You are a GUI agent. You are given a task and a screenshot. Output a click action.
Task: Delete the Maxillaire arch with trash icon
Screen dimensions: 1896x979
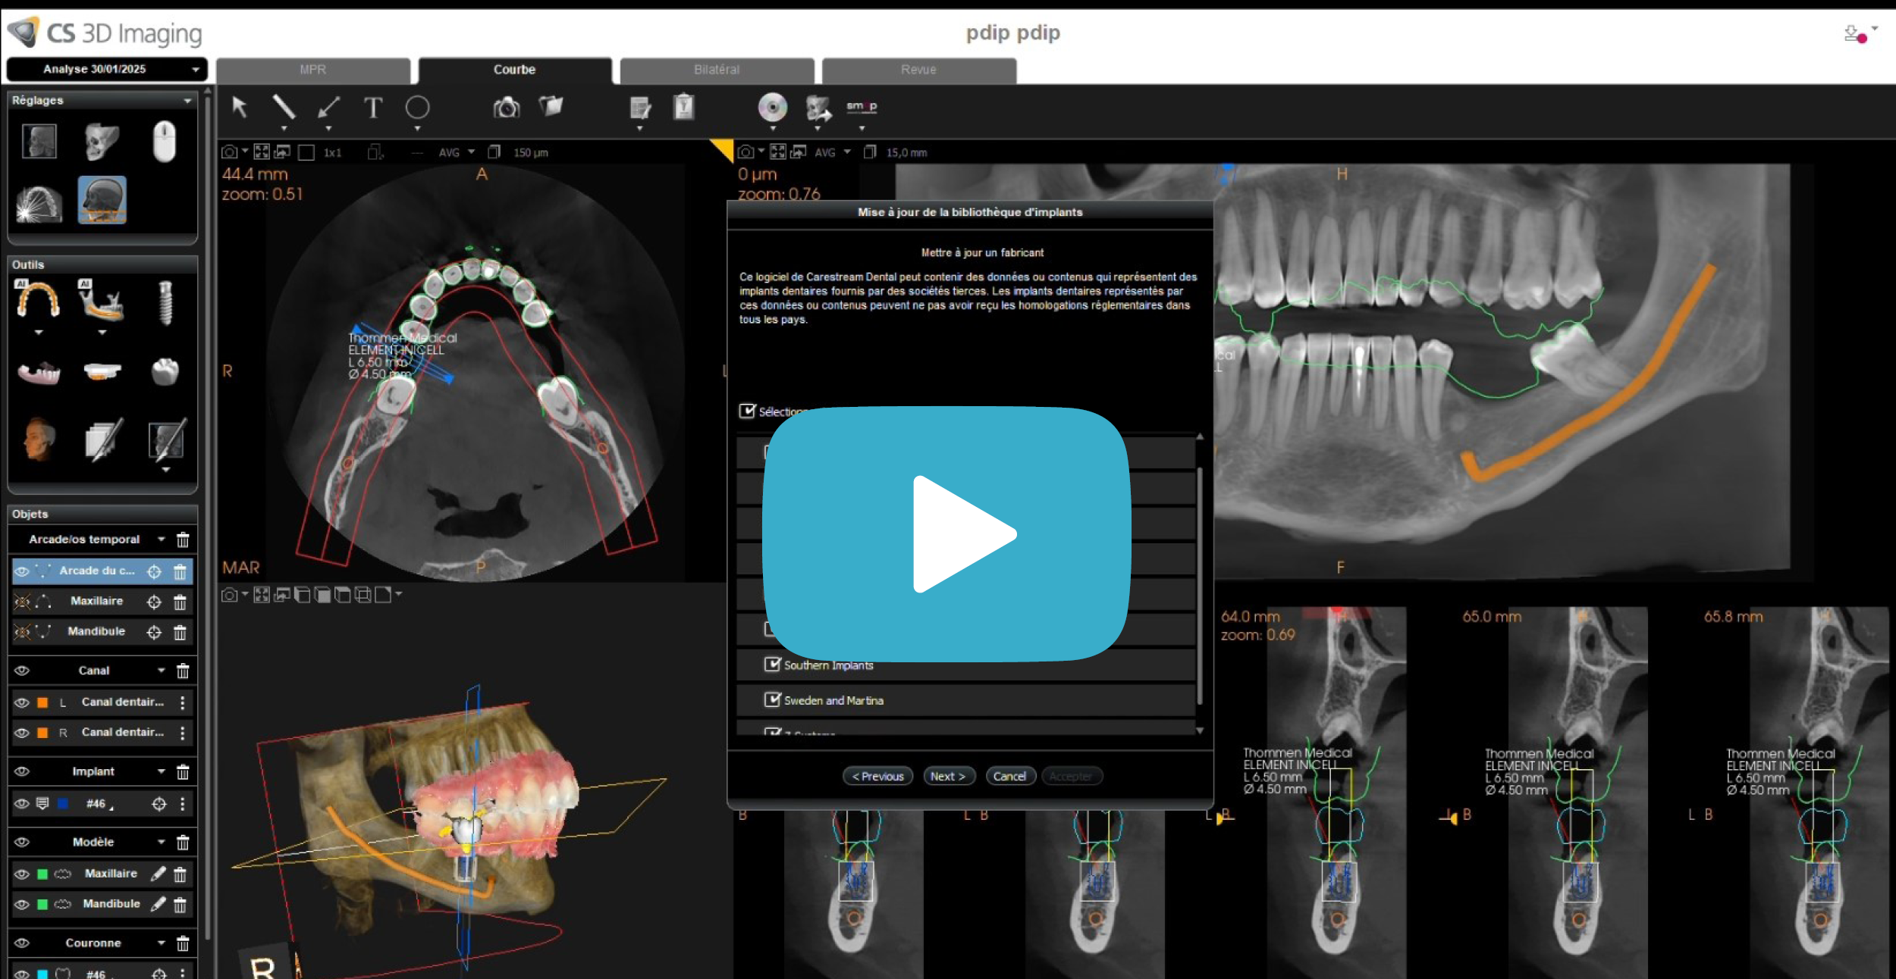coord(180,602)
